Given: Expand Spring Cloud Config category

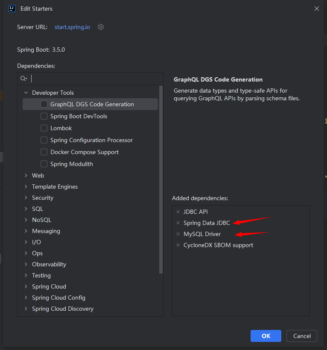Looking at the screenshot, I should pyautogui.click(x=26, y=297).
